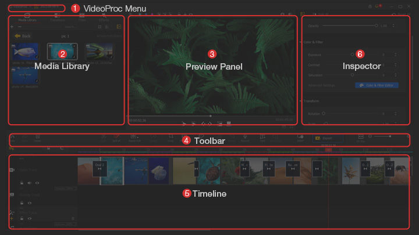Click the Record microphone tool
The width and height of the screenshot is (419, 235).
245,138
